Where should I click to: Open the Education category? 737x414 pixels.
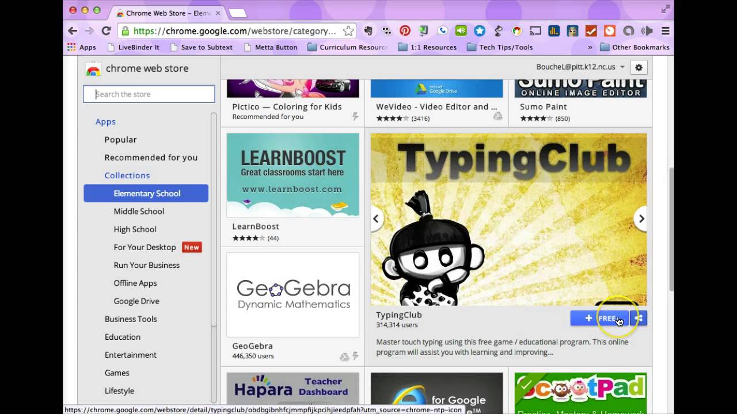point(122,336)
